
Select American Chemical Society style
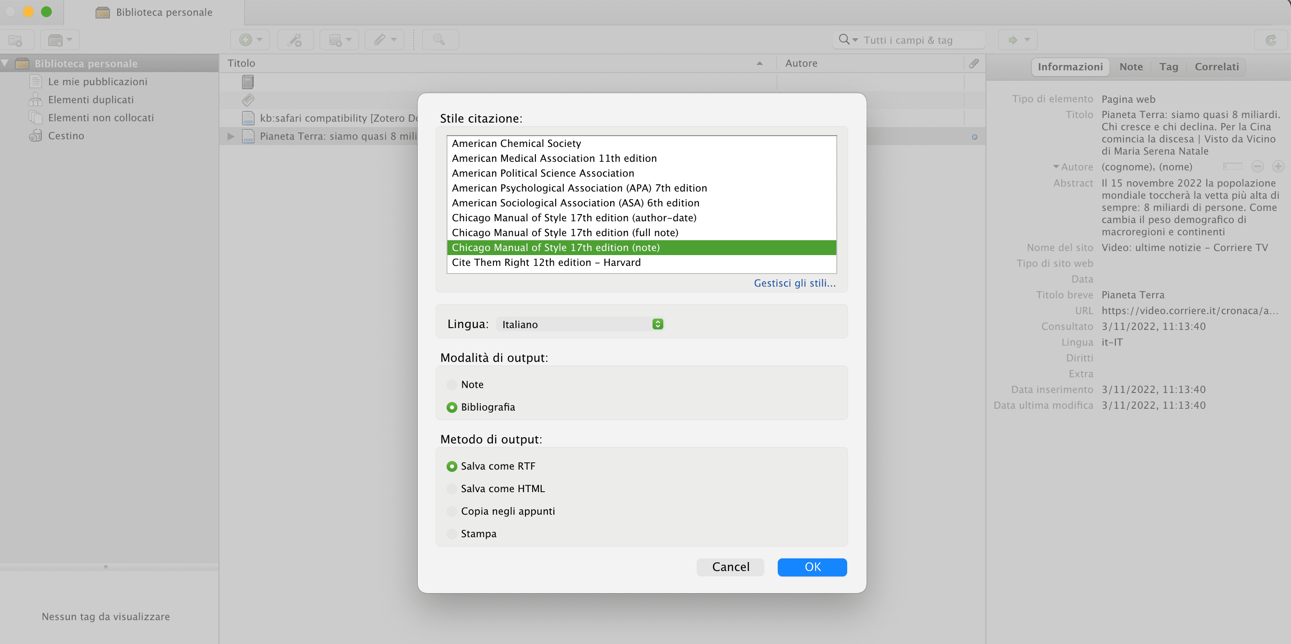(x=642, y=143)
